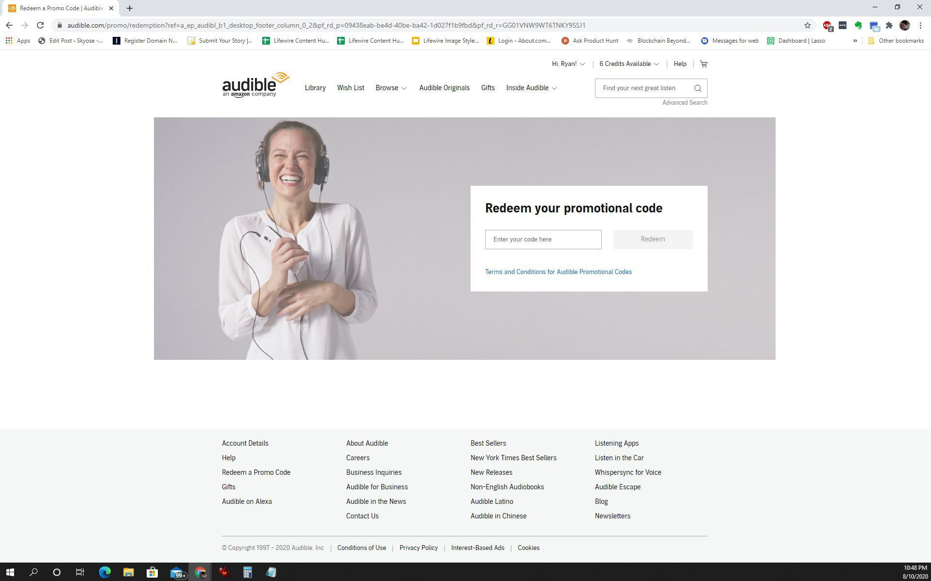Open the Chrome three-dot menu

tap(920, 25)
